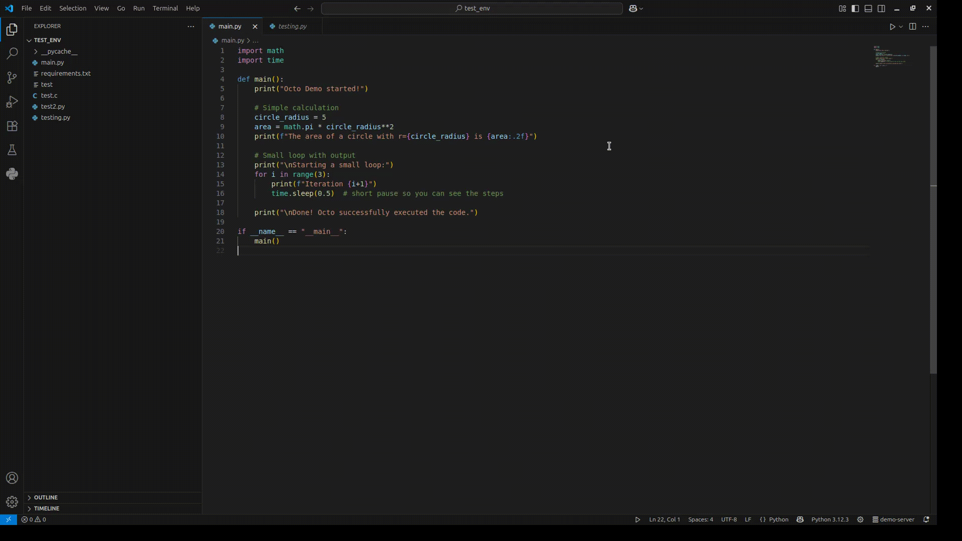Click Ln 22, Col 1 go-to-line
The width and height of the screenshot is (962, 541).
pyautogui.click(x=664, y=519)
